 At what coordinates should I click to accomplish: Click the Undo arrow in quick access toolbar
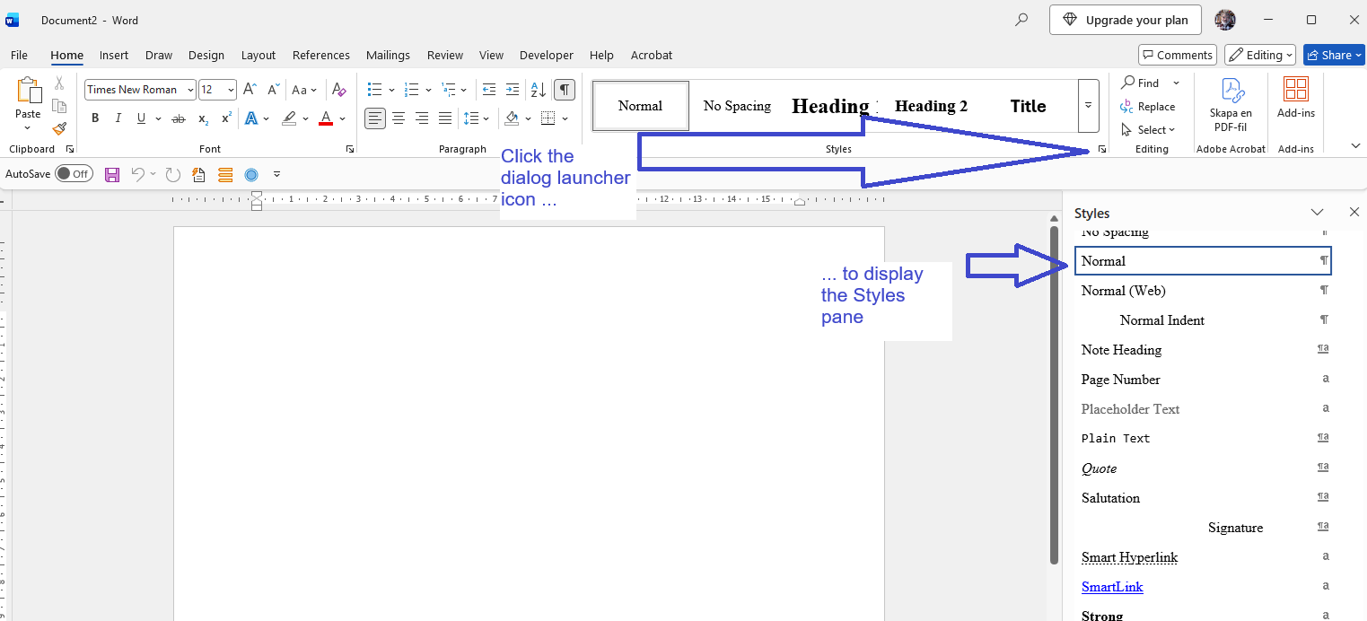point(137,174)
